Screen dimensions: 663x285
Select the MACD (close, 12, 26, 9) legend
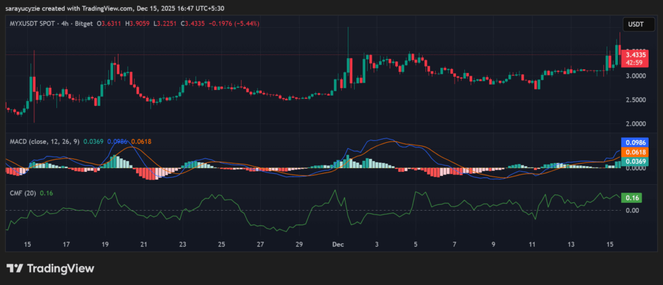click(x=45, y=140)
